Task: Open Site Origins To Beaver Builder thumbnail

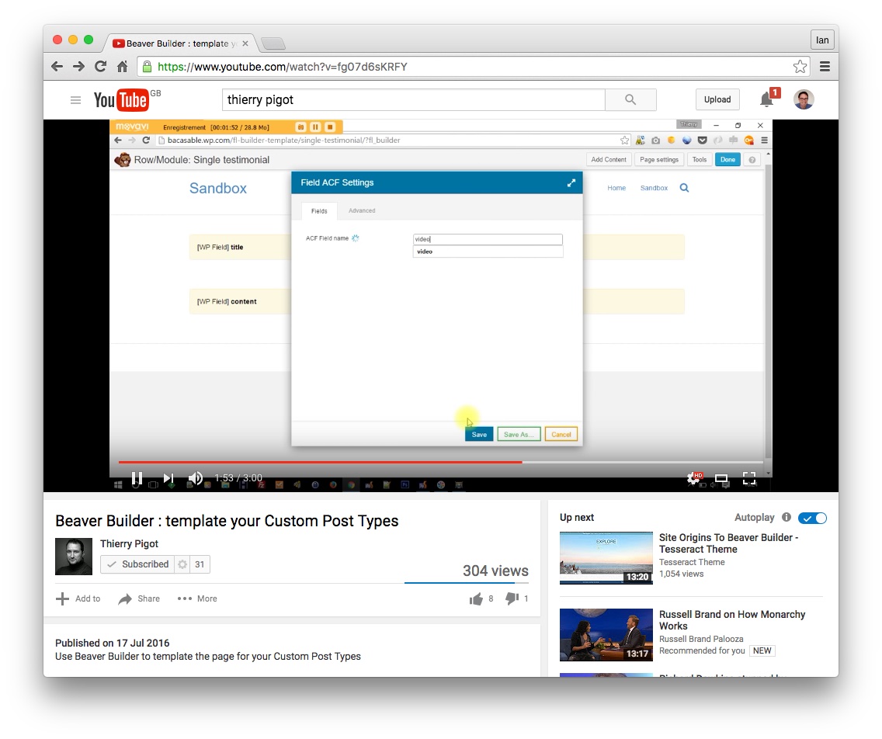Action: pyautogui.click(x=606, y=558)
